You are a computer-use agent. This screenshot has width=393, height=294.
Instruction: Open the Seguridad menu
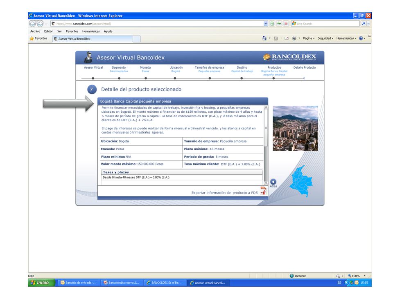point(325,38)
